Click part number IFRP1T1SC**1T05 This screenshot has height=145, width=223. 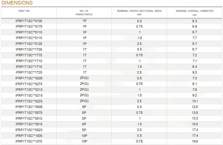coord(29,49)
